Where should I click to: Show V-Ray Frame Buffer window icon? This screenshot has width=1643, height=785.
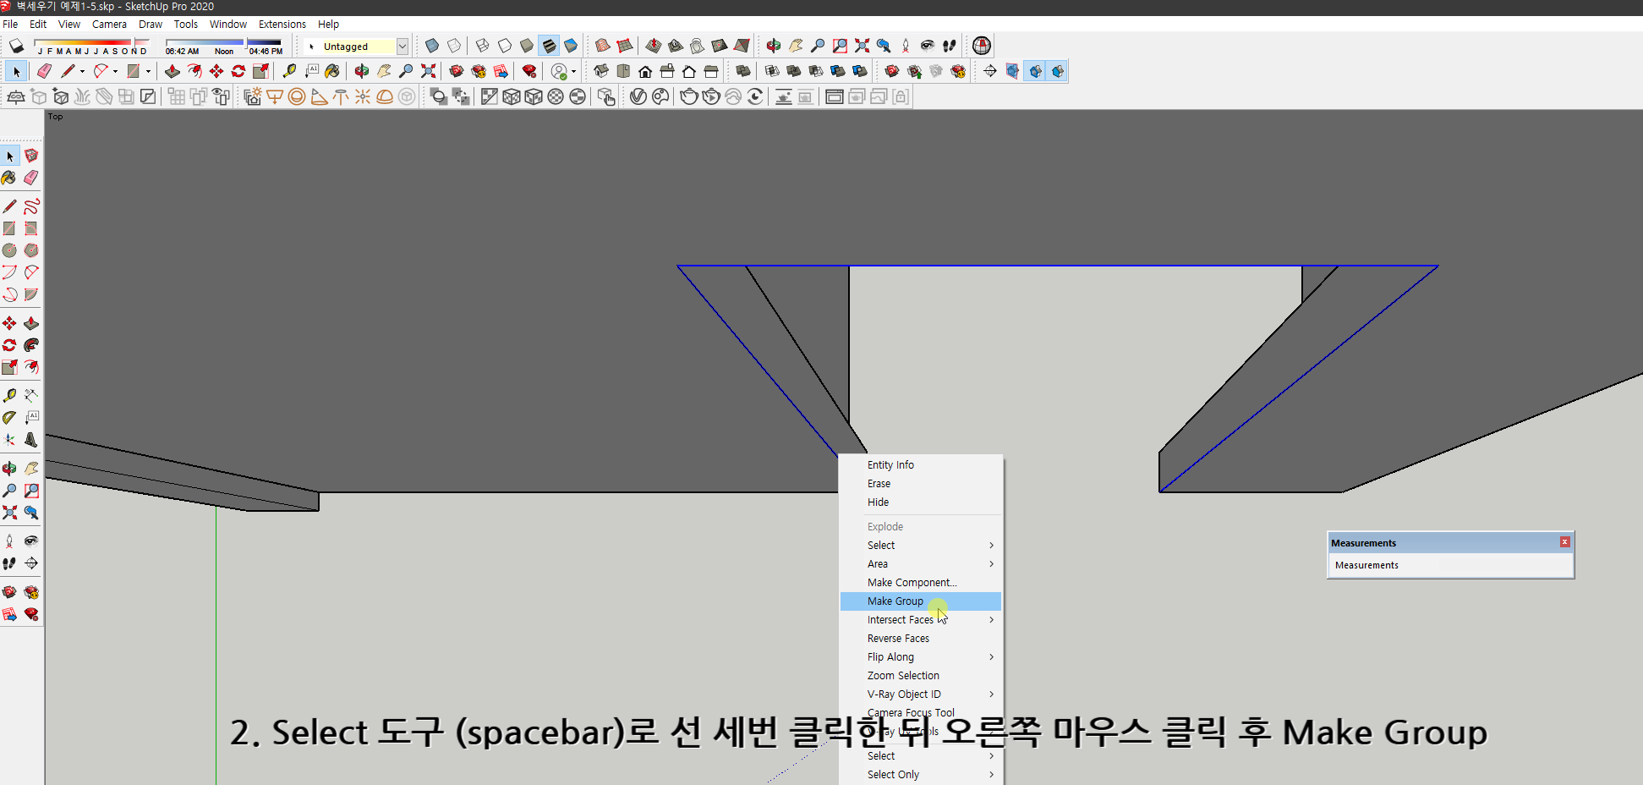point(834,96)
